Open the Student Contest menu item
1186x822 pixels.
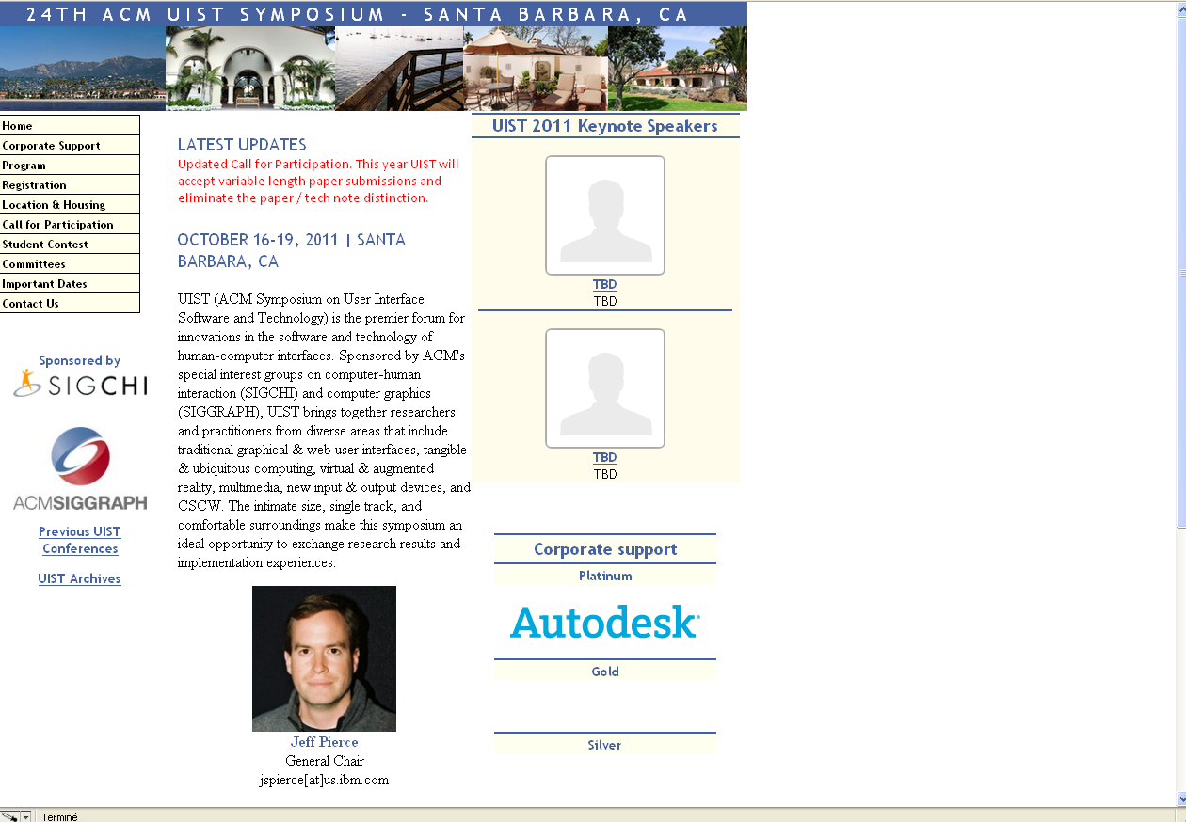pyautogui.click(x=70, y=244)
